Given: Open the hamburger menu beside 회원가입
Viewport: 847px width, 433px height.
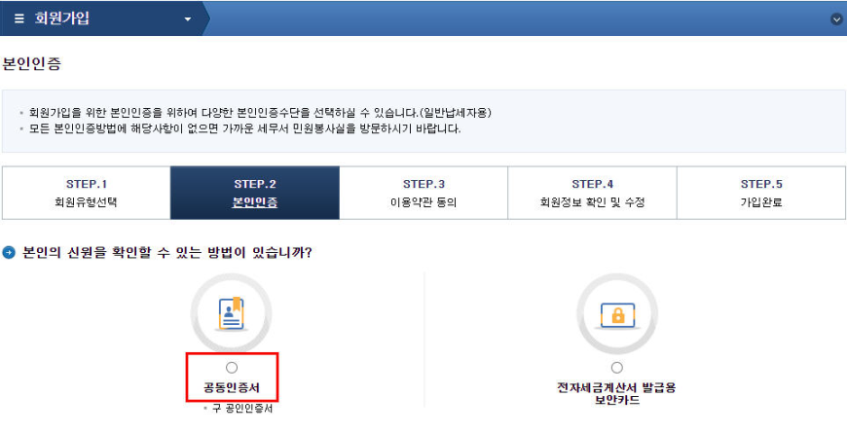Looking at the screenshot, I should 18,18.
